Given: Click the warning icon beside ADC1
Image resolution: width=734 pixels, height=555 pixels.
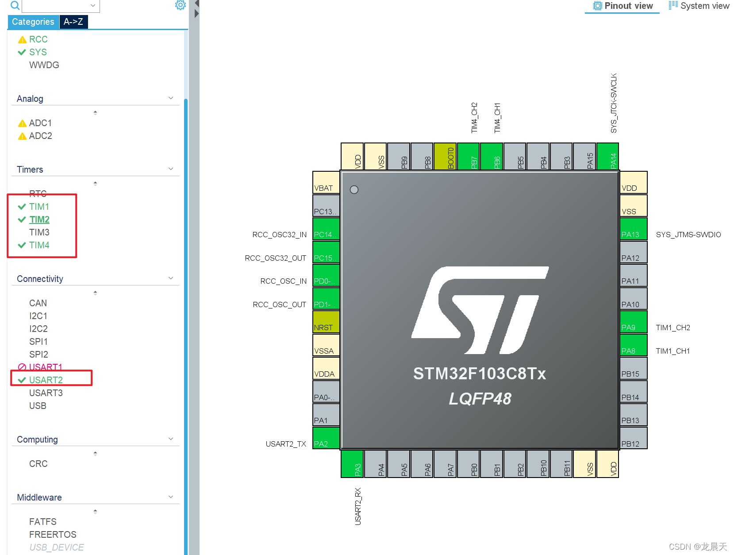Looking at the screenshot, I should point(23,123).
